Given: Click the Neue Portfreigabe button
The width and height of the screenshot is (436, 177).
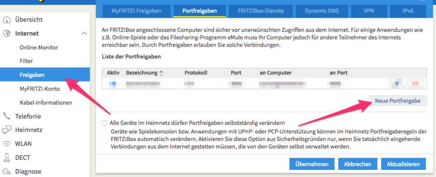Looking at the screenshot, I should click(398, 101).
